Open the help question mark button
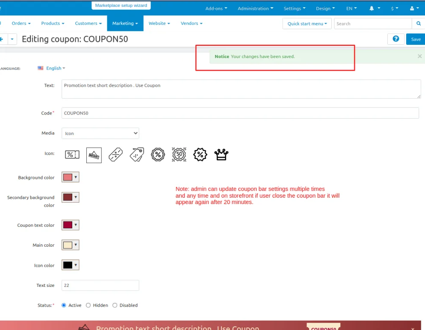The height and width of the screenshot is (330, 425). coord(396,39)
